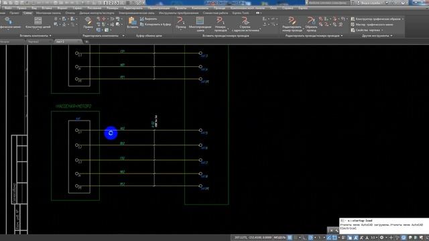Image resolution: width=429 pixels, height=241 pixels.
Task: Open a new drawing tab with plus
Action: [86, 42]
